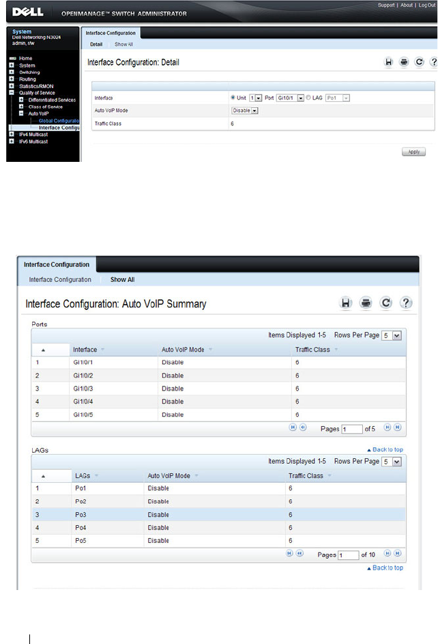Open Auto VoIP Mode Disable dropdown
438x644 pixels.
245,111
